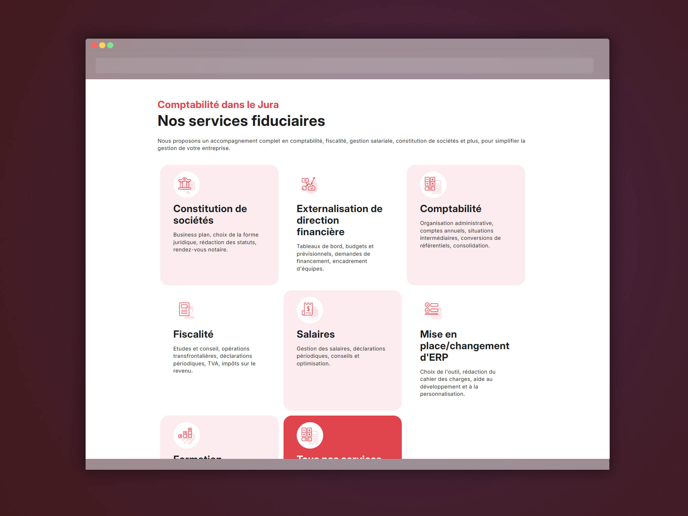This screenshot has width=688, height=516.
Task: Select the calculator icon on the Comptabilité card
Action: [x=433, y=185]
